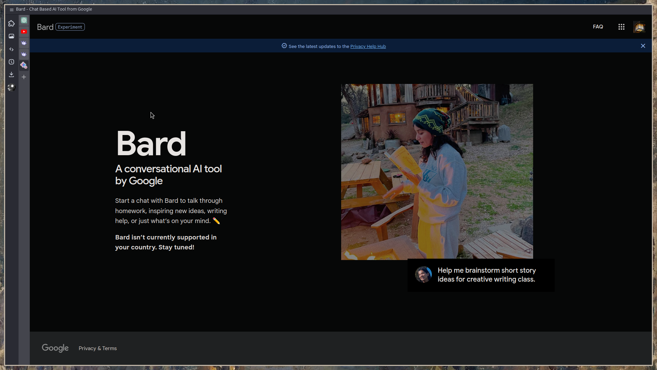The height and width of the screenshot is (370, 657).
Task: Click the brainstorm short story prompt card
Action: pyautogui.click(x=481, y=275)
